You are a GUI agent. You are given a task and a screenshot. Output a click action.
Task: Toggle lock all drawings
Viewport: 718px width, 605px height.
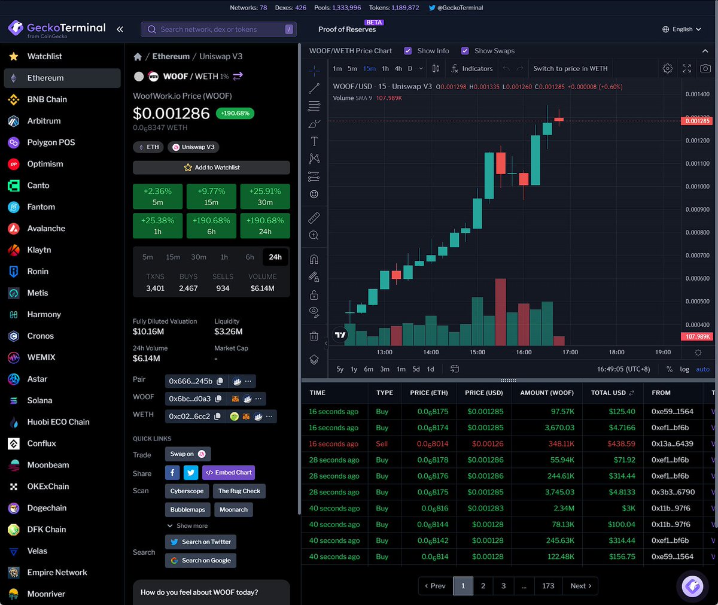314,295
